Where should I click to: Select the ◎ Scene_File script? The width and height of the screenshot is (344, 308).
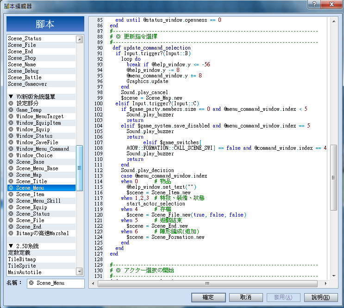[42, 220]
